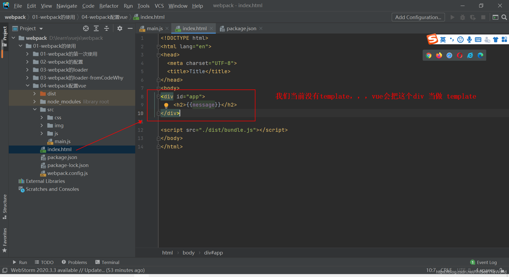Image resolution: width=509 pixels, height=277 pixels.
Task: Open TODO tool window
Action: pos(44,262)
